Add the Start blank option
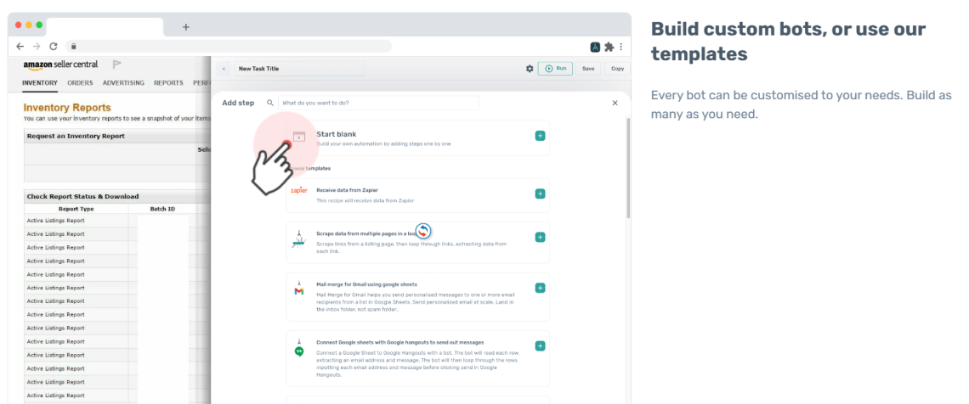The width and height of the screenshot is (969, 404). (x=540, y=136)
